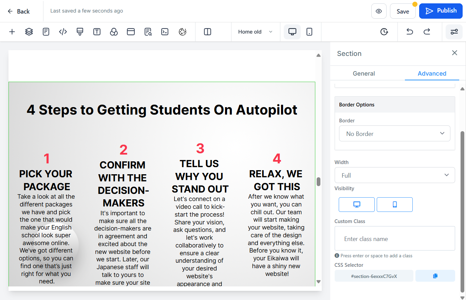
Task: Open the color circles theme icon
Action: (114, 32)
